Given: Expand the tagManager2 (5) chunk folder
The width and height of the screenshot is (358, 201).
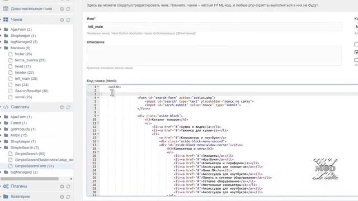Looking at the screenshot, I should tap(1, 42).
